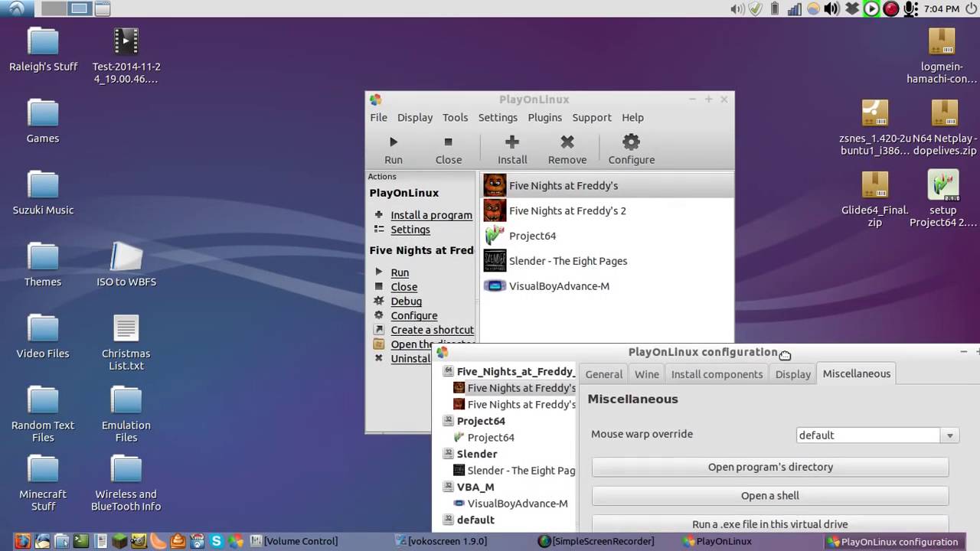Image resolution: width=980 pixels, height=551 pixels.
Task: Select VisualBoyAdvance-M shortcut in configuration tree
Action: point(518,504)
